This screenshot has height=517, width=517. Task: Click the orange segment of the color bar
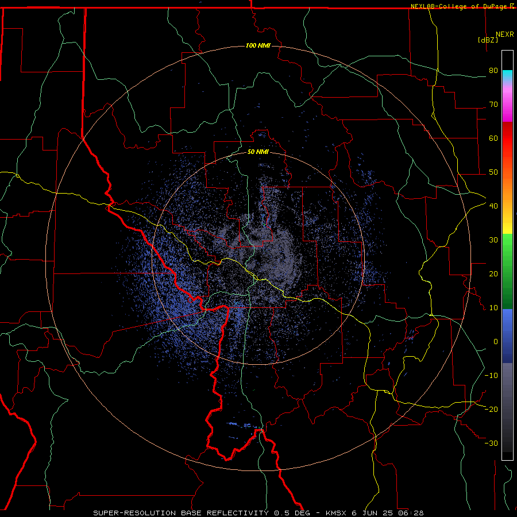point(507,188)
